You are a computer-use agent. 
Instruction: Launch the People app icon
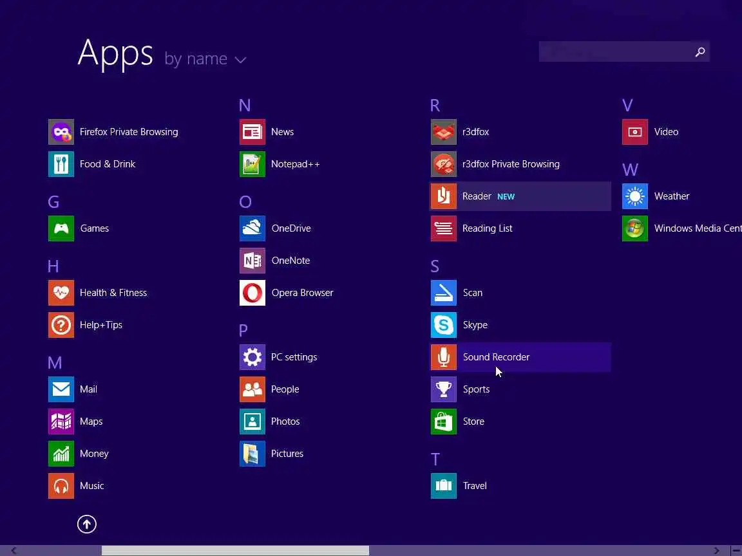[252, 389]
